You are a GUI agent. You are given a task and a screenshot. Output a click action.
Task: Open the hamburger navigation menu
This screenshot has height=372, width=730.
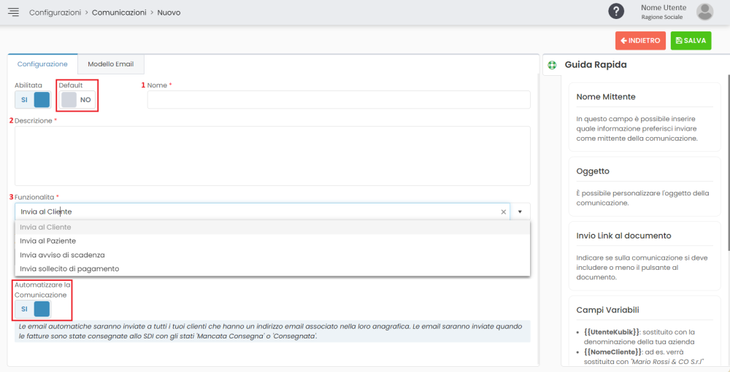click(x=13, y=12)
